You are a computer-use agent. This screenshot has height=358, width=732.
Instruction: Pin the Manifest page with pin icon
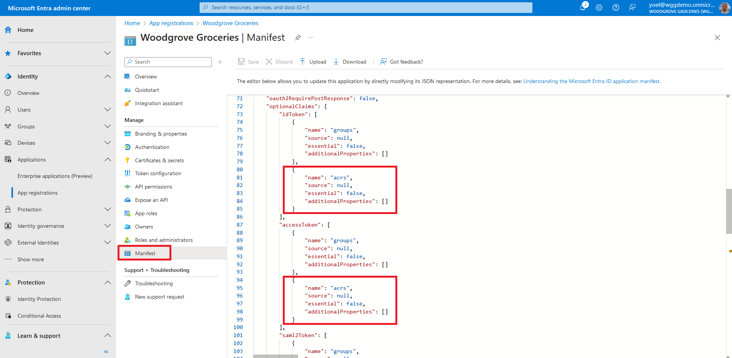(298, 37)
